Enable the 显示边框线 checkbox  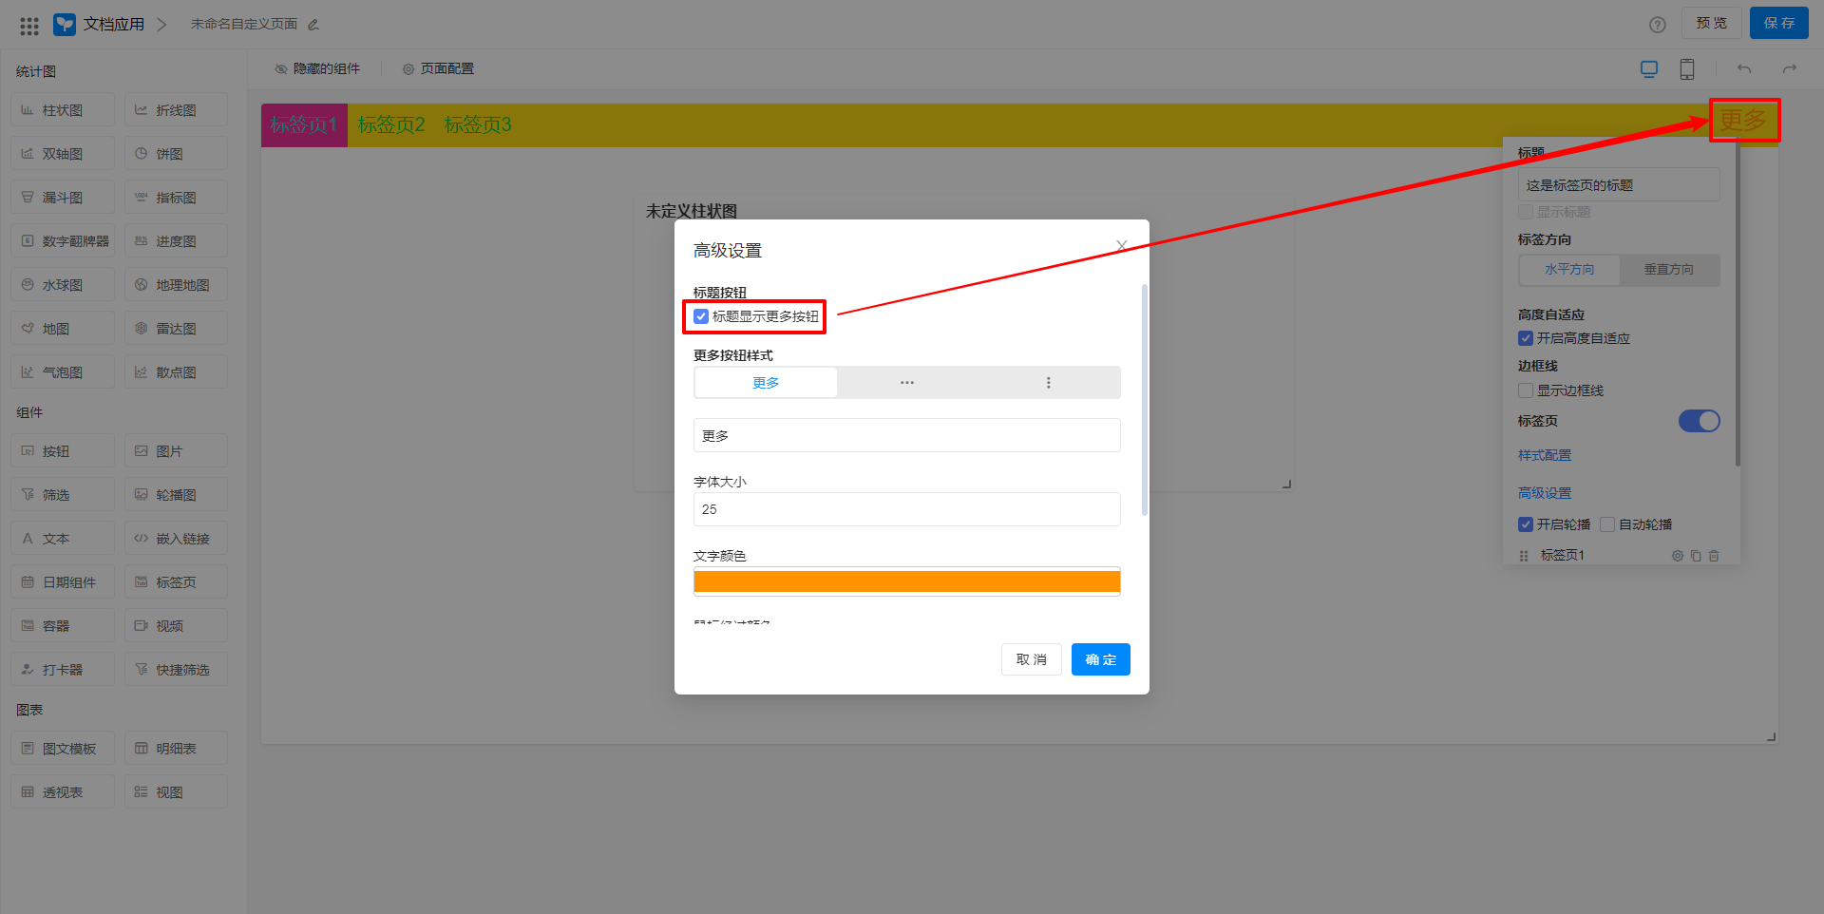(1526, 390)
